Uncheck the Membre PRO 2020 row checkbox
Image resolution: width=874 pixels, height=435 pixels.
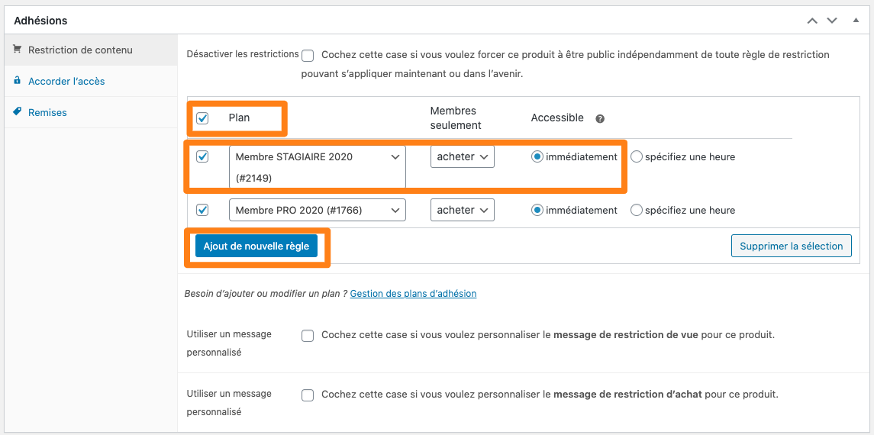(202, 210)
